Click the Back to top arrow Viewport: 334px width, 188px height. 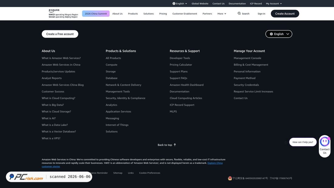click(x=175, y=145)
